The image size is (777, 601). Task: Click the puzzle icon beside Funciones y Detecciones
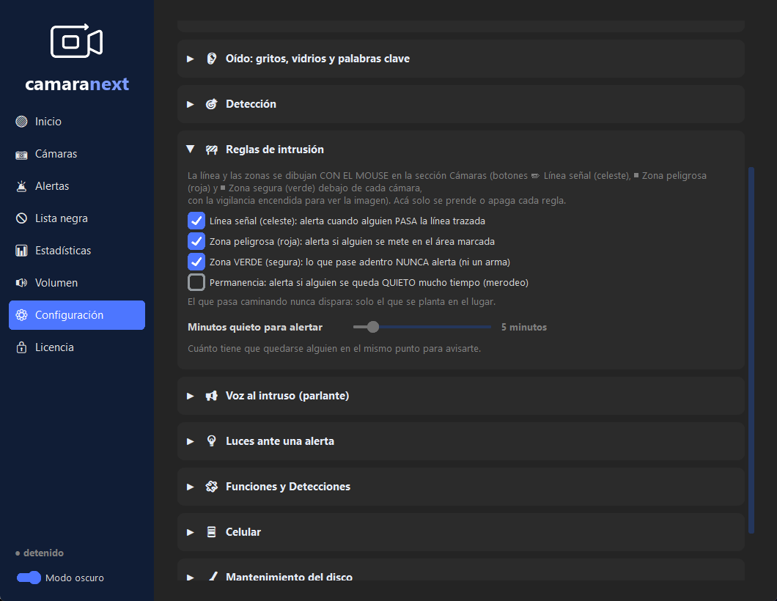[212, 487]
